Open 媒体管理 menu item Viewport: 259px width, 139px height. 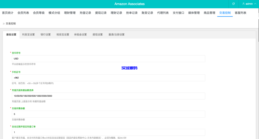click(x=194, y=13)
